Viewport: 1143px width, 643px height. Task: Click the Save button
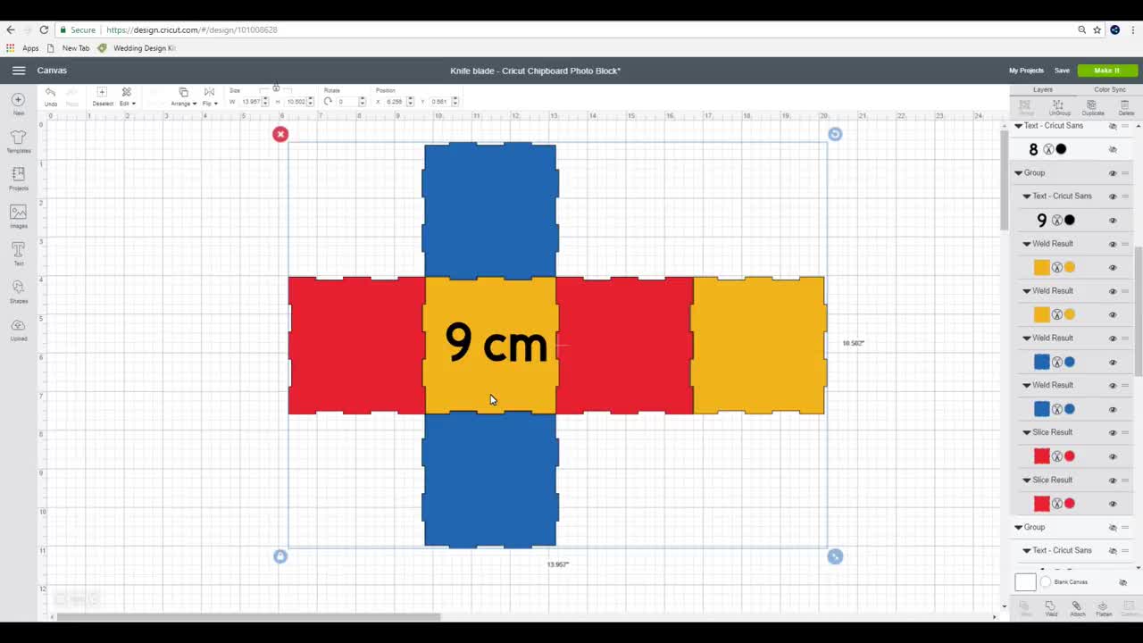(x=1062, y=71)
